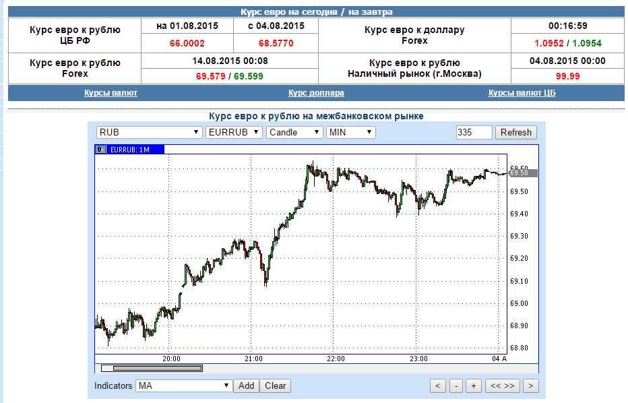The image size is (628, 403).
Task: Click the 69.599 ask value
Action: (249, 76)
